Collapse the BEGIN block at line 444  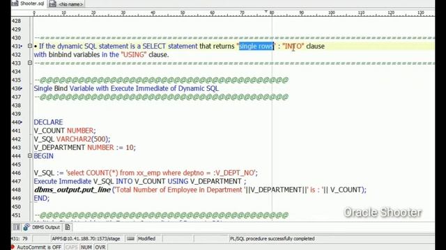click(x=30, y=156)
